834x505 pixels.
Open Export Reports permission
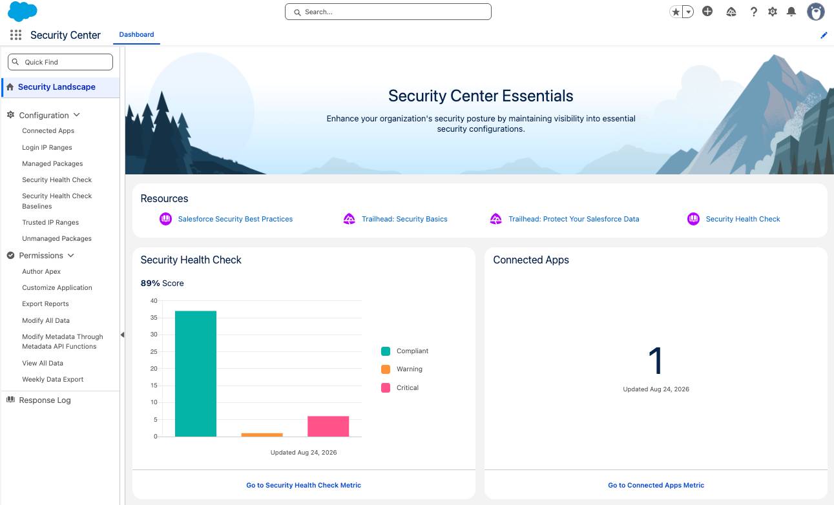[45, 304]
